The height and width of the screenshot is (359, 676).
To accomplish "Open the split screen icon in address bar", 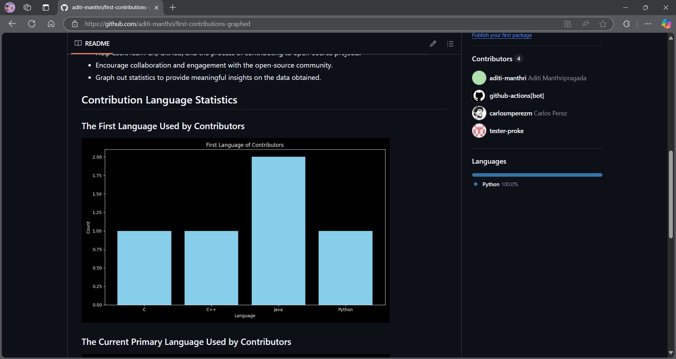I will coord(568,24).
